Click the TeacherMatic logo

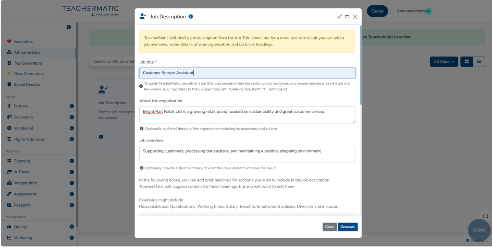click(x=90, y=11)
